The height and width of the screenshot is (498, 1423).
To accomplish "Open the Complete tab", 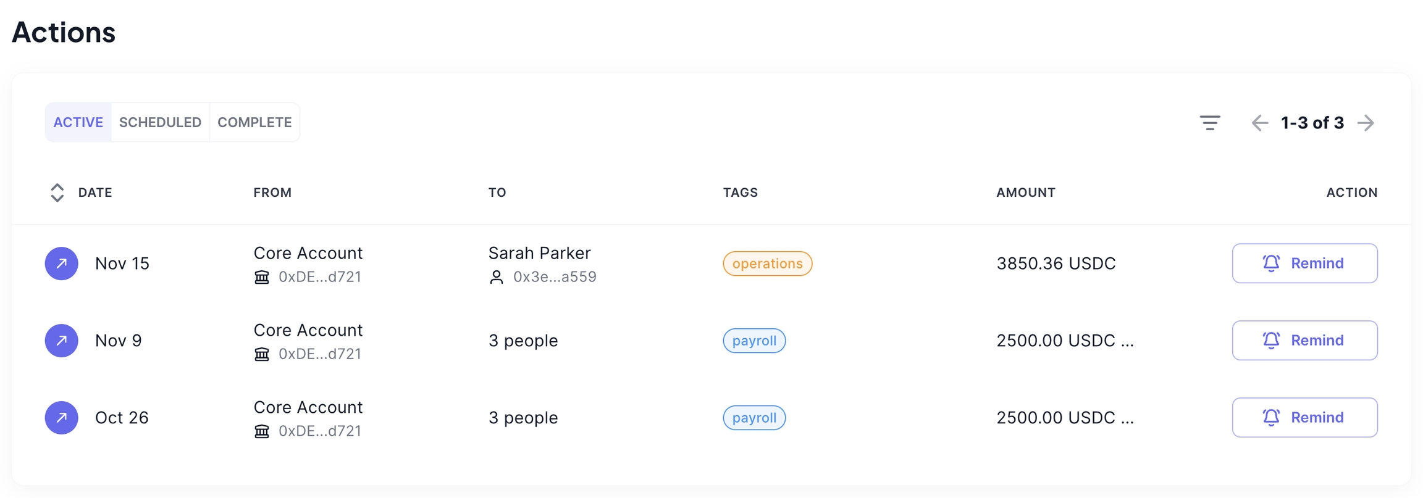I will coord(254,122).
